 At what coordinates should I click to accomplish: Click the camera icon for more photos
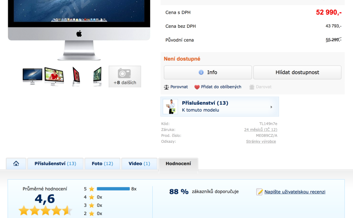pyautogui.click(x=124, y=74)
